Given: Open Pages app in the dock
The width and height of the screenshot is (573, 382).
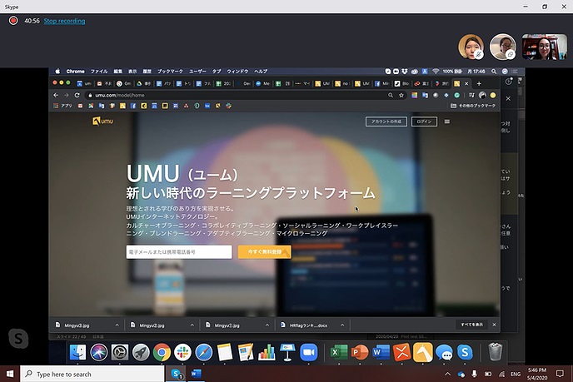Looking at the screenshot, I should [246, 352].
